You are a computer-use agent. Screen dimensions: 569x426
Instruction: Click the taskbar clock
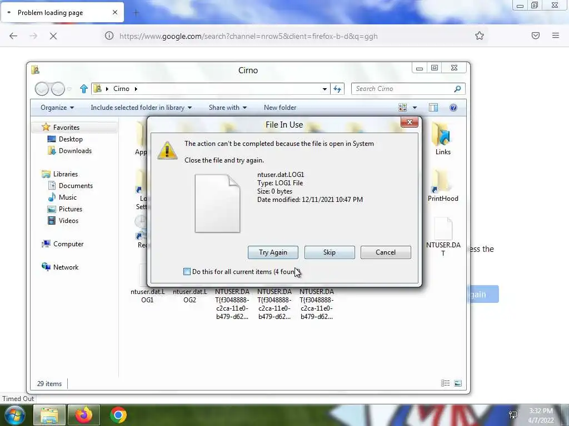pos(541,415)
